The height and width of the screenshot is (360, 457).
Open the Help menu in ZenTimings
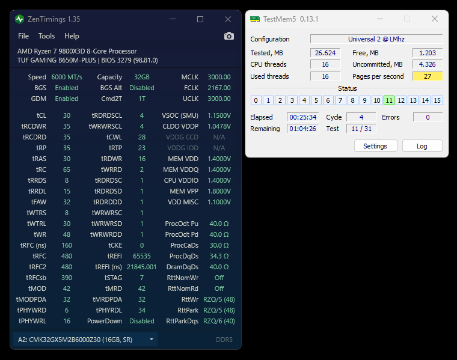(72, 36)
